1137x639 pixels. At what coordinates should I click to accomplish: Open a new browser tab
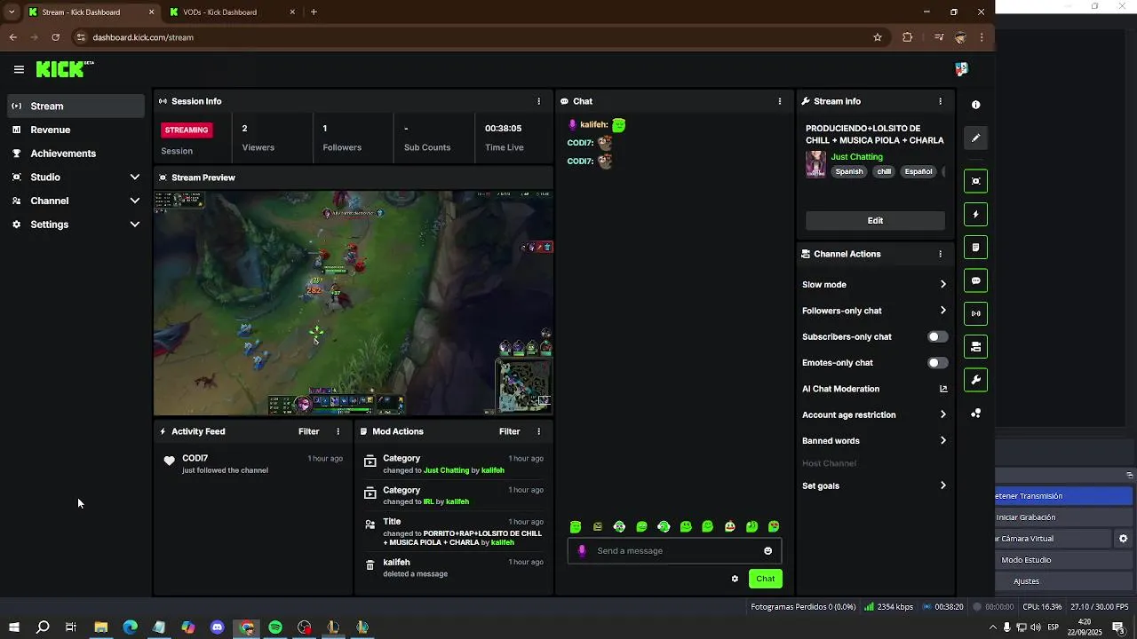point(314,12)
